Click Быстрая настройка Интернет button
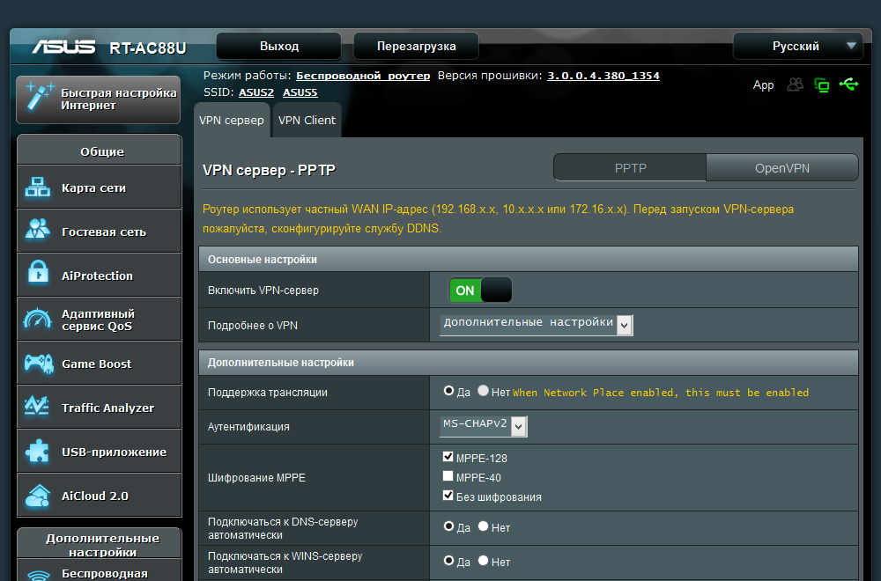The image size is (881, 581). (x=99, y=99)
